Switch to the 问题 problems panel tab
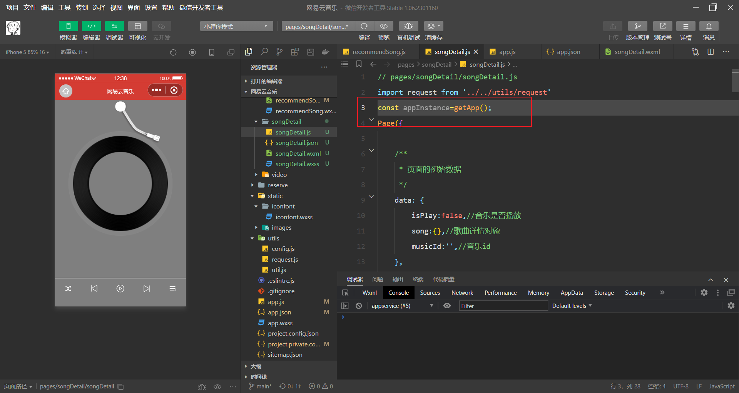 coord(378,279)
